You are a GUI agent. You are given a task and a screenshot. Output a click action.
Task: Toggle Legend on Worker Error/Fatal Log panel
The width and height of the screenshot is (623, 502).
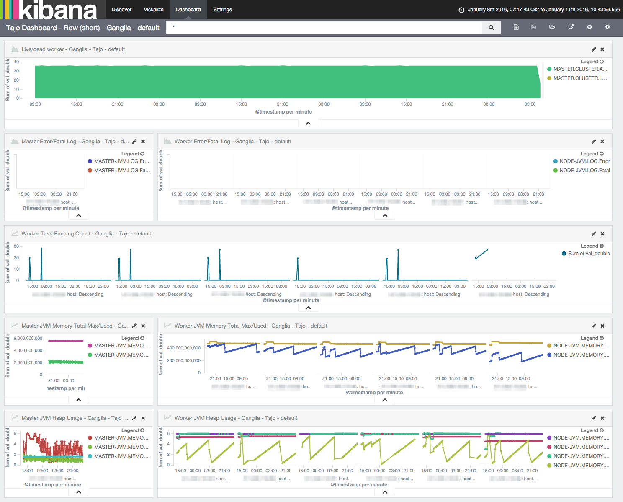(x=592, y=154)
